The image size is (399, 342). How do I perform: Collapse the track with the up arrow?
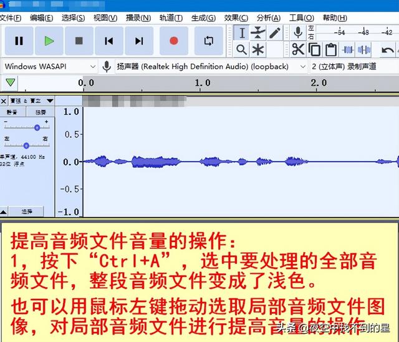click(4, 212)
